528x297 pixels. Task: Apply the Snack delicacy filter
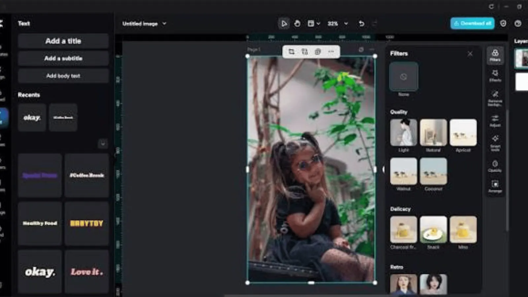(433, 230)
